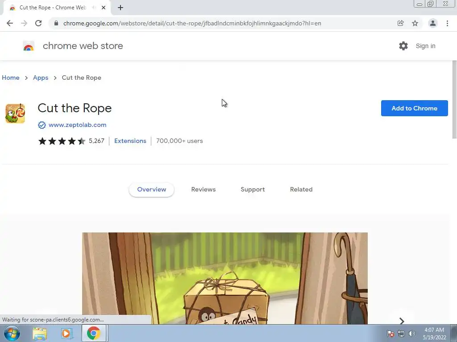The image size is (457, 342).
Task: Click the network tray icon
Action: coord(401,334)
